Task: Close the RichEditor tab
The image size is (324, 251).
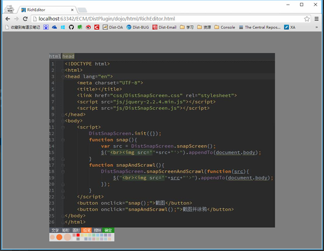Action: (72, 10)
